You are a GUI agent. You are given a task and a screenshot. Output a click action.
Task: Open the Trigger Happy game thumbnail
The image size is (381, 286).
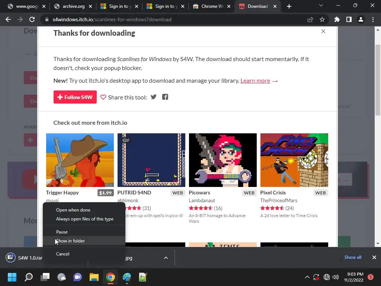click(x=80, y=160)
